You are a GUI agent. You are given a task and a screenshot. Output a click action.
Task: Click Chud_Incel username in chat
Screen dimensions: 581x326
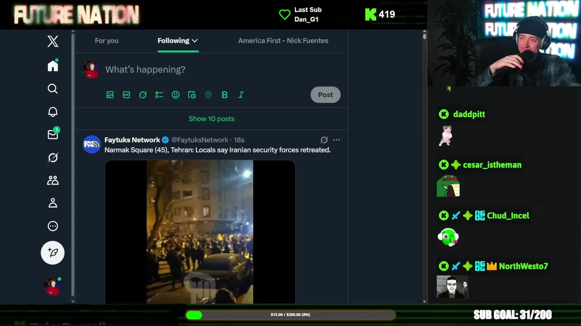click(508, 216)
